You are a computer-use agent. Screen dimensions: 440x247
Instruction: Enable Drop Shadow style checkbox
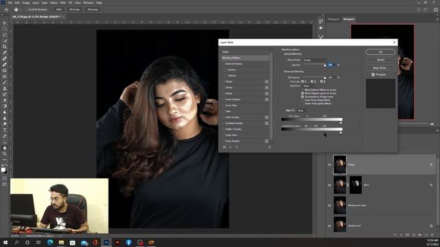pyautogui.click(x=223, y=141)
